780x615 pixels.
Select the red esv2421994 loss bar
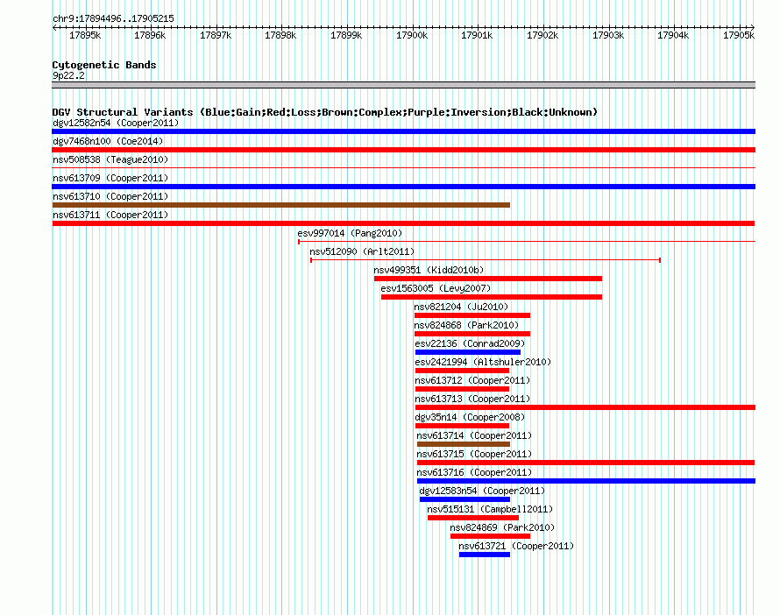click(462, 371)
